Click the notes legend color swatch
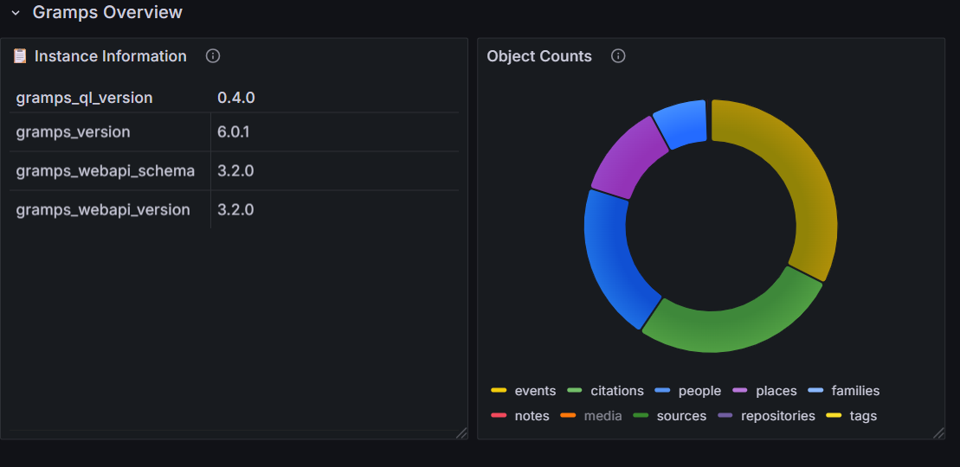 pyautogui.click(x=498, y=416)
